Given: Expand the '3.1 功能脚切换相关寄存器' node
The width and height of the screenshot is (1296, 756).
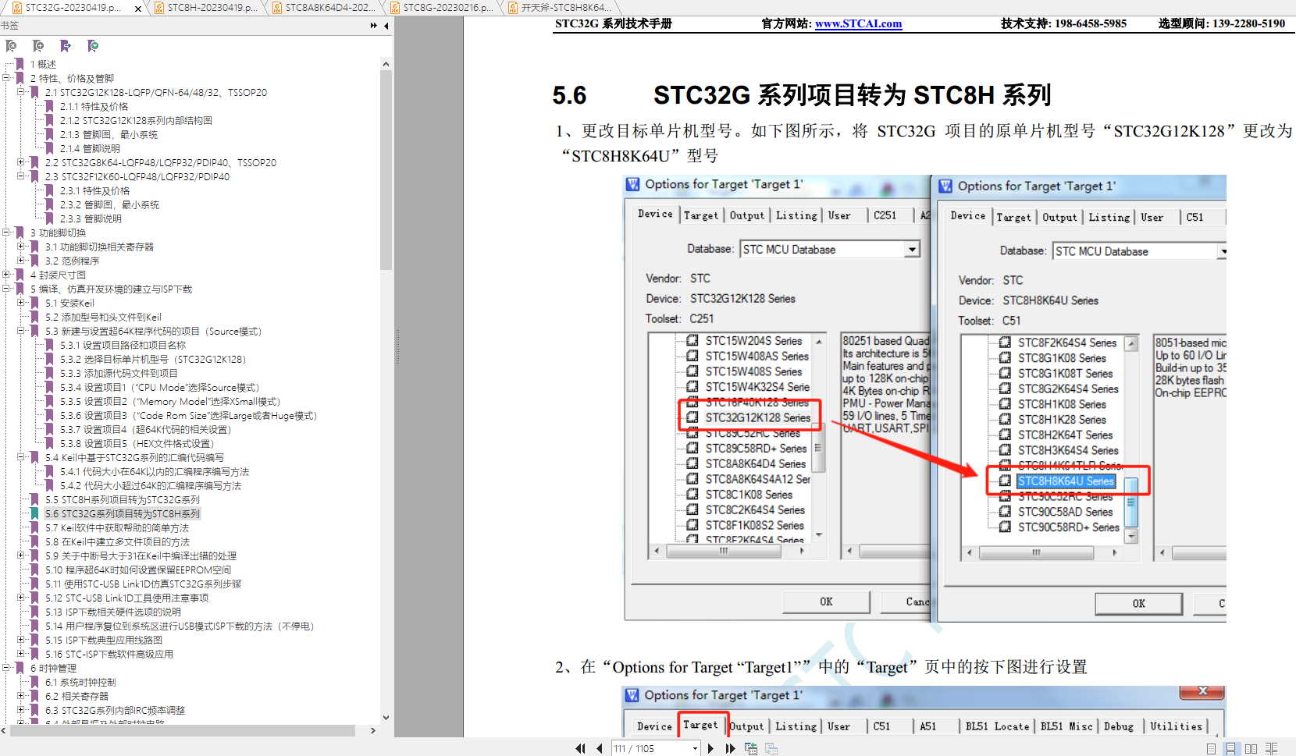Looking at the screenshot, I should point(21,247).
